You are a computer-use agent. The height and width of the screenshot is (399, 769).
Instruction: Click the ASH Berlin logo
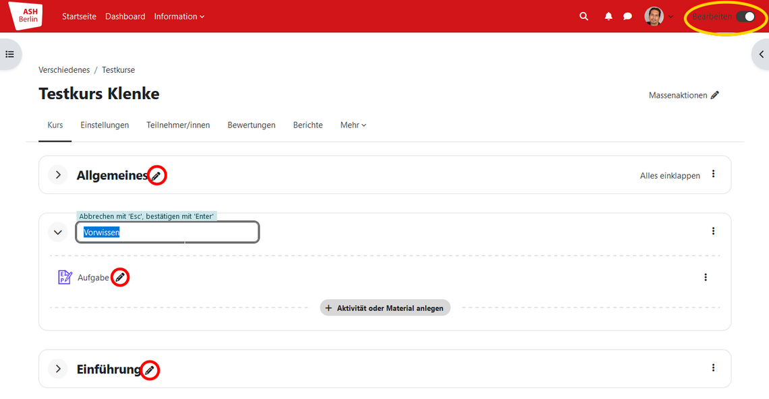pos(26,16)
